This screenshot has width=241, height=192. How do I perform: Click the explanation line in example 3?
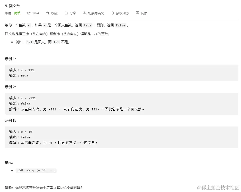tap(53, 143)
